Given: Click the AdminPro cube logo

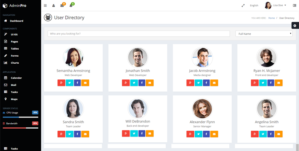Looking at the screenshot, I should 5,6.
